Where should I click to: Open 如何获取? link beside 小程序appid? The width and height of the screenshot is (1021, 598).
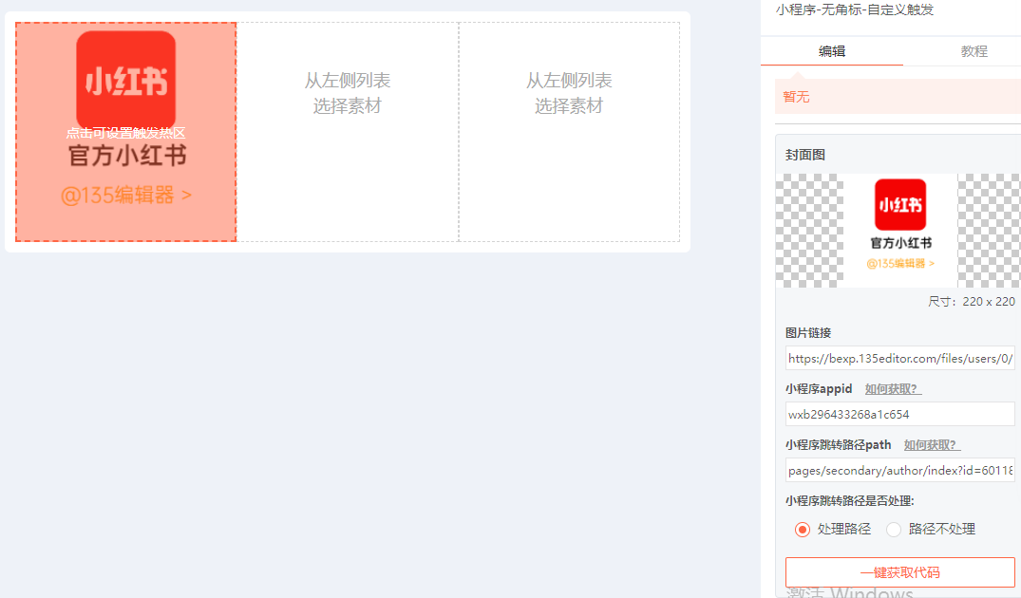(893, 389)
